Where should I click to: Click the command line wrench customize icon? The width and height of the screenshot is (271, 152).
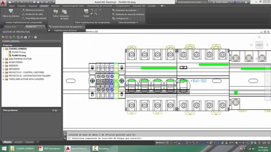(x=65, y=138)
